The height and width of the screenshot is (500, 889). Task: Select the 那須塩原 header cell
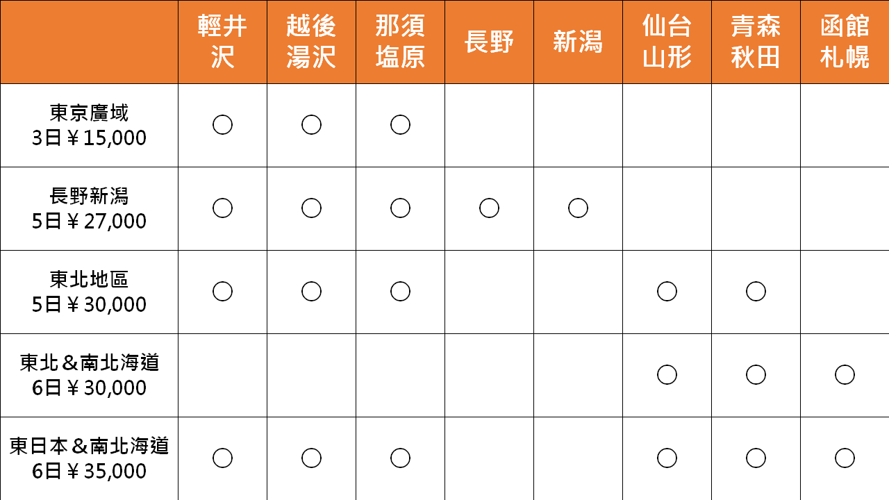pyautogui.click(x=400, y=42)
